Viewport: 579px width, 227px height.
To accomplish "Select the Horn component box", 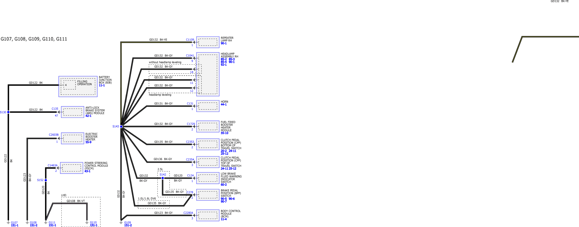I will point(208,106).
